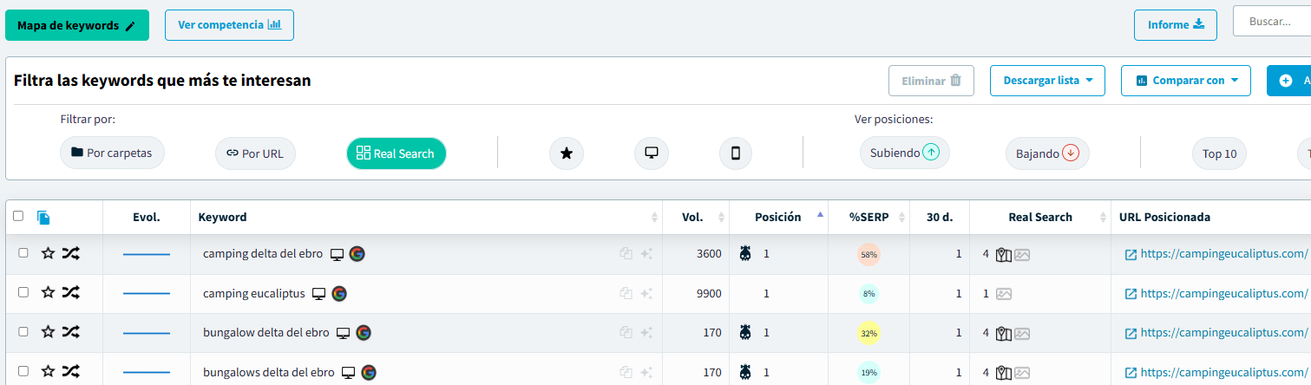Open the 'Descargar lista' dropdown
The height and width of the screenshot is (385, 1311).
(1047, 81)
